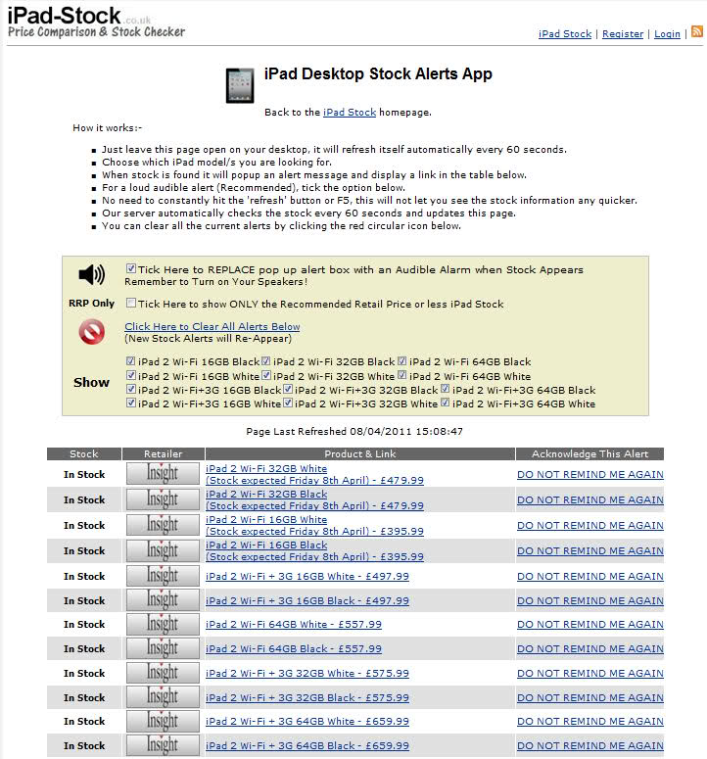Image resolution: width=707 pixels, height=759 pixels.
Task: Open Wi-Fi + 3G 32GB White £575.99 link
Action: pyautogui.click(x=307, y=674)
